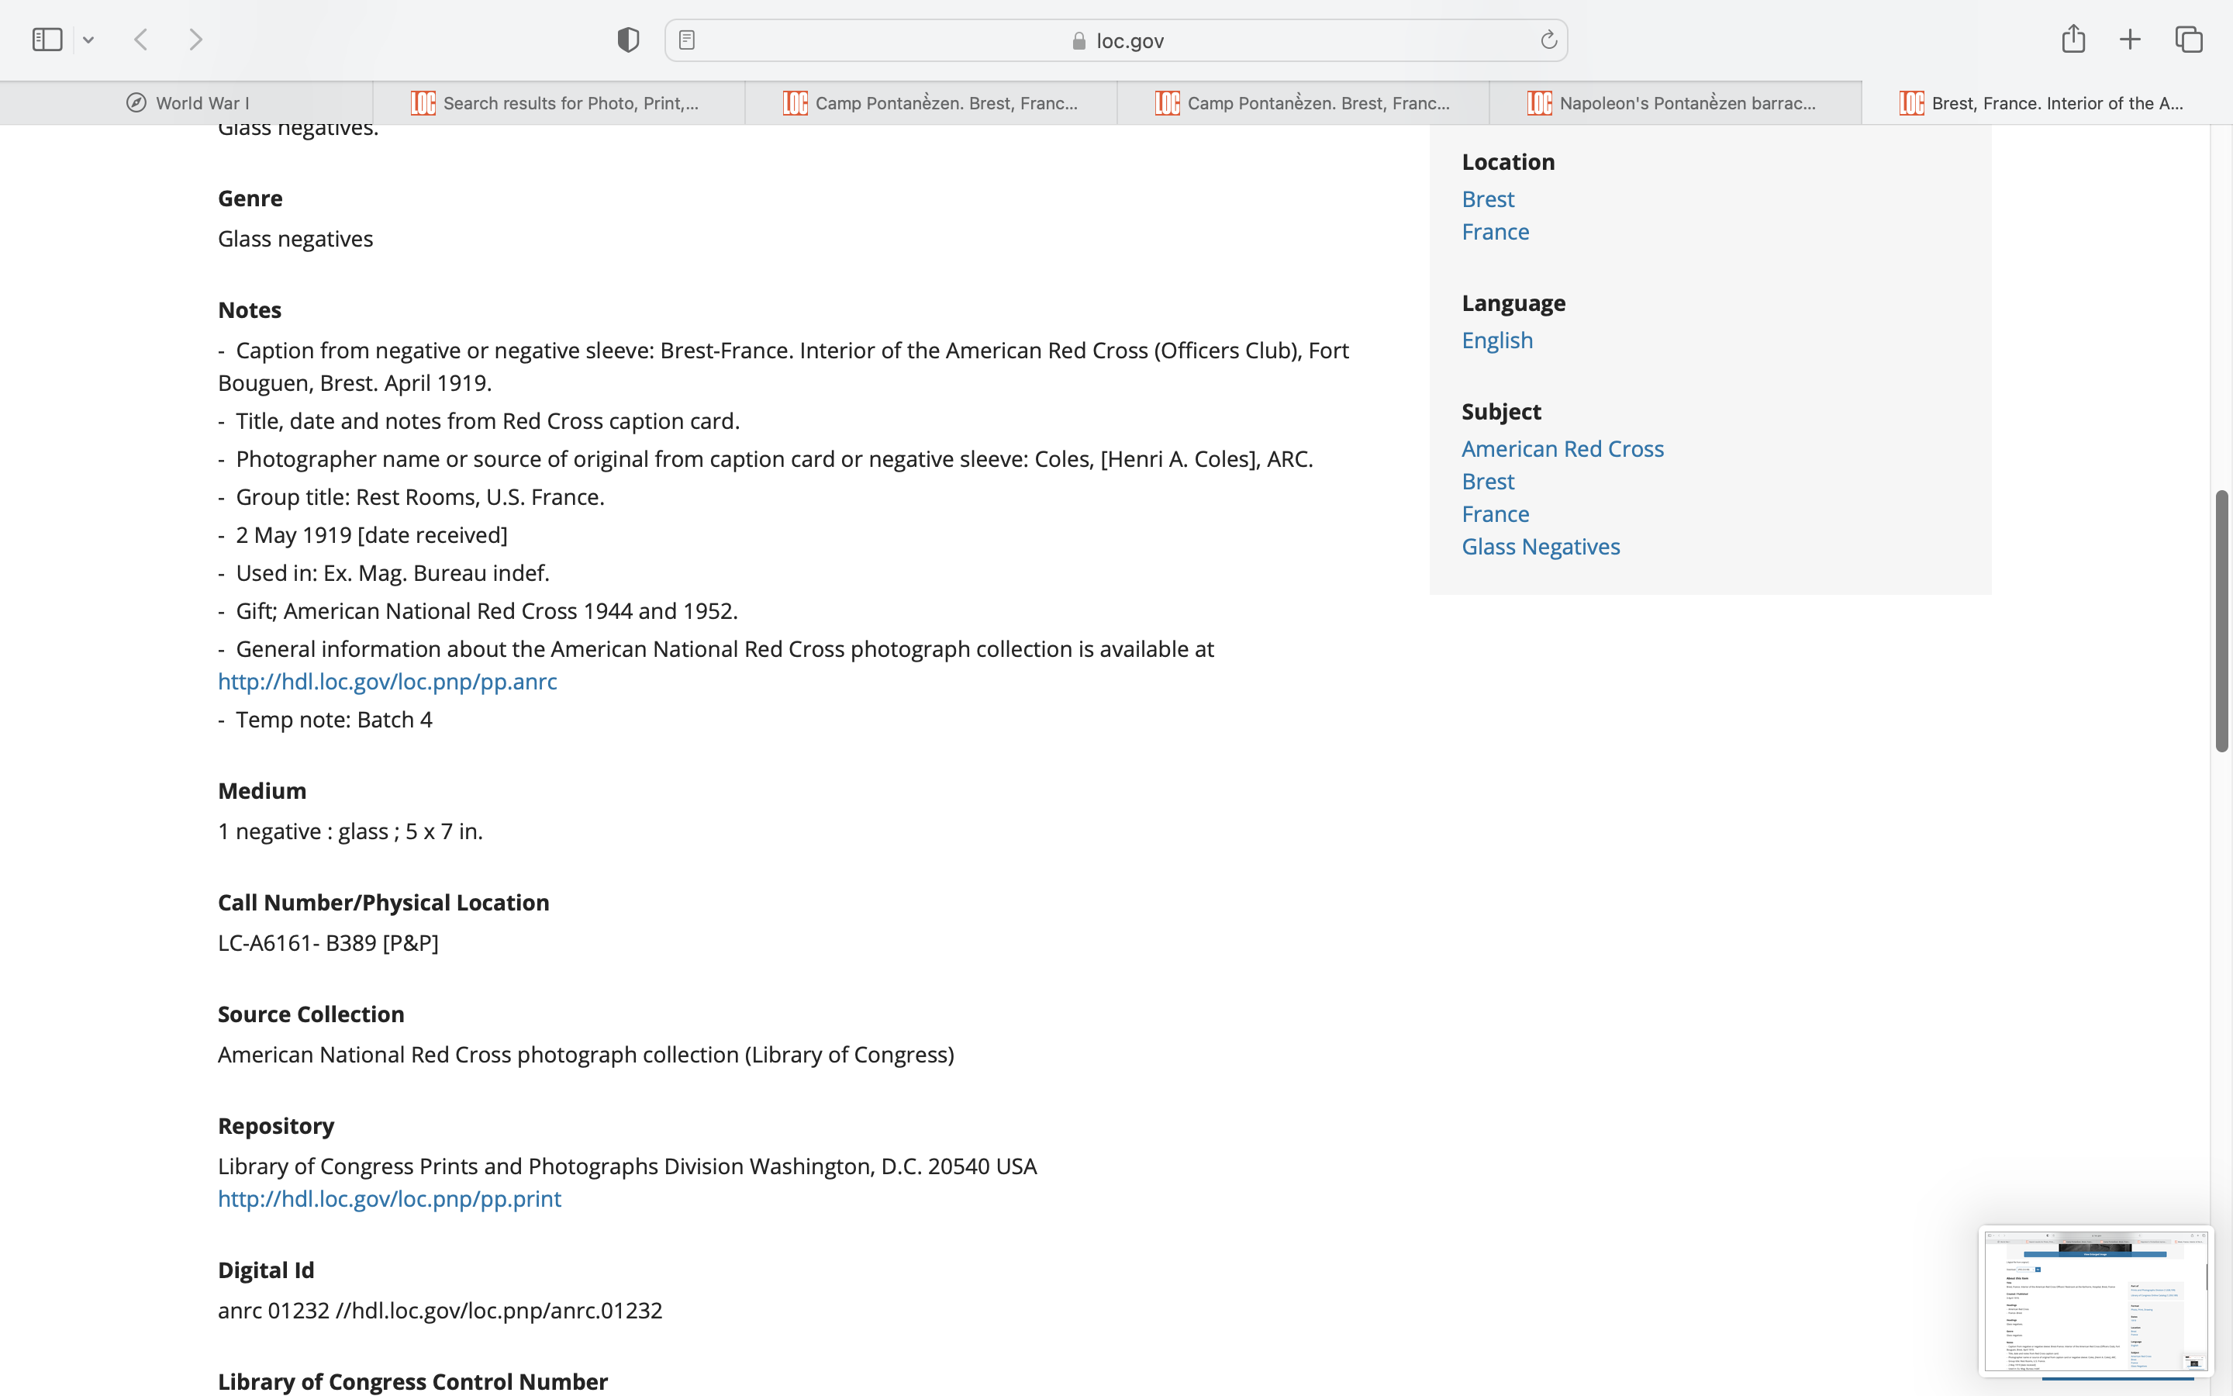Screen dimensions: 2233x1396
Task: Click the English language link
Action: tap(1496, 340)
